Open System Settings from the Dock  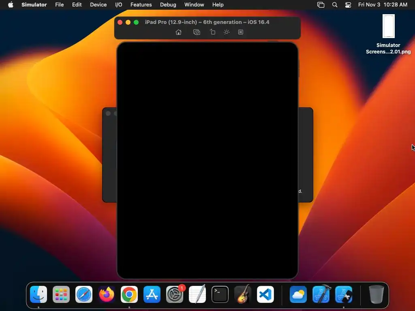point(175,294)
